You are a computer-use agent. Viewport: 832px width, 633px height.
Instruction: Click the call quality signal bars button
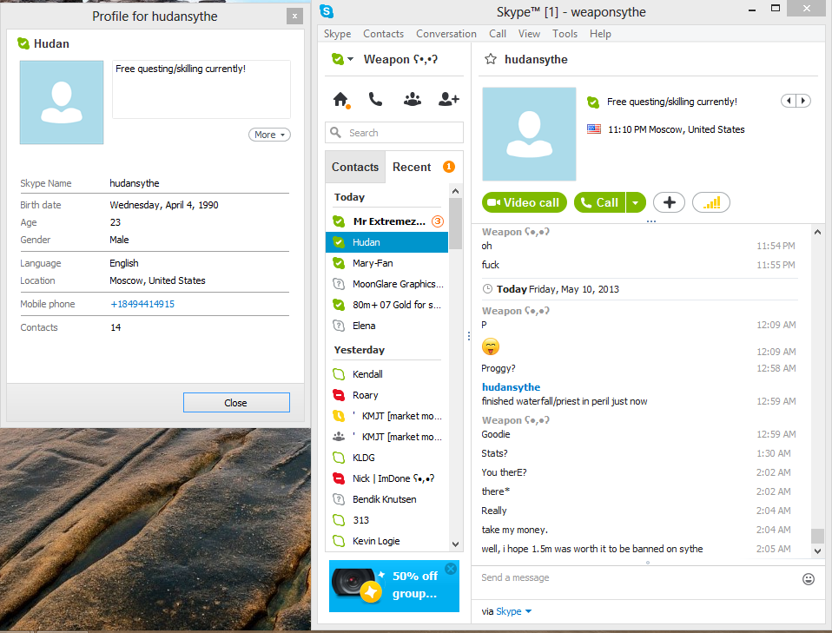[x=711, y=202]
